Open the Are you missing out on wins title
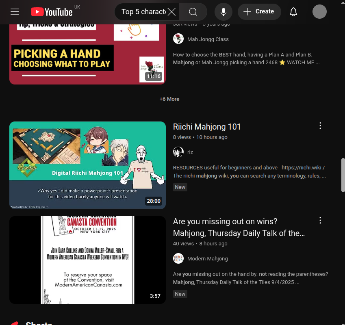This screenshot has width=345, height=325. tap(239, 227)
